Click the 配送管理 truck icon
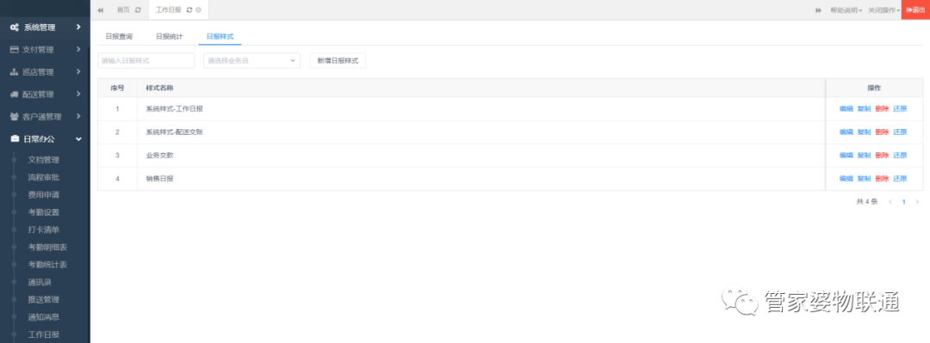 [15, 95]
